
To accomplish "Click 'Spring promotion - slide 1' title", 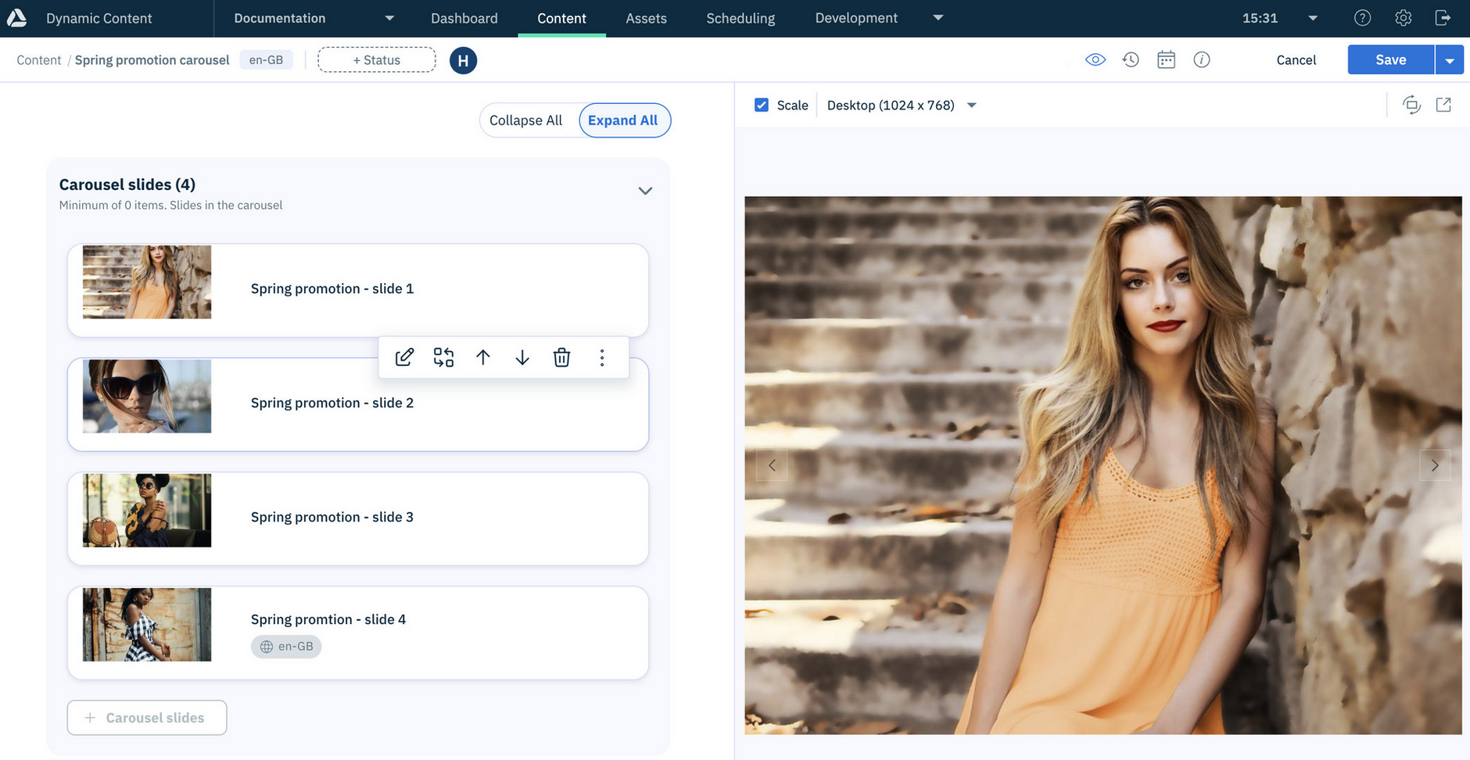I will (x=332, y=289).
